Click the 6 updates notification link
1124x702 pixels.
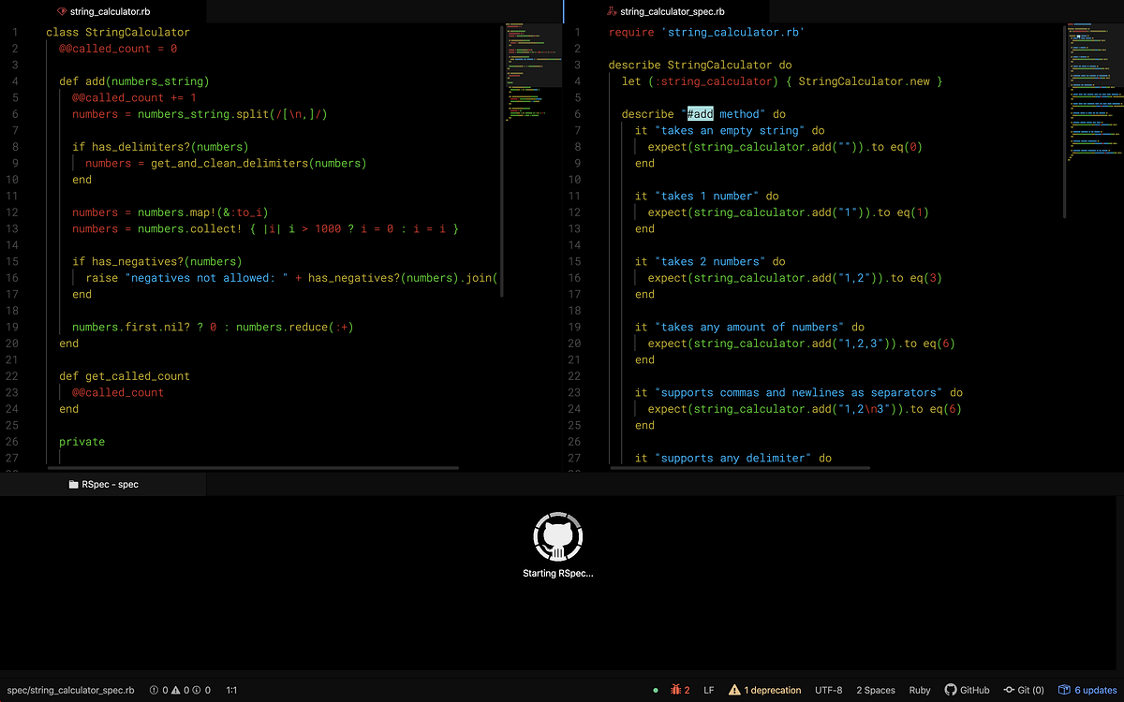pos(1087,690)
